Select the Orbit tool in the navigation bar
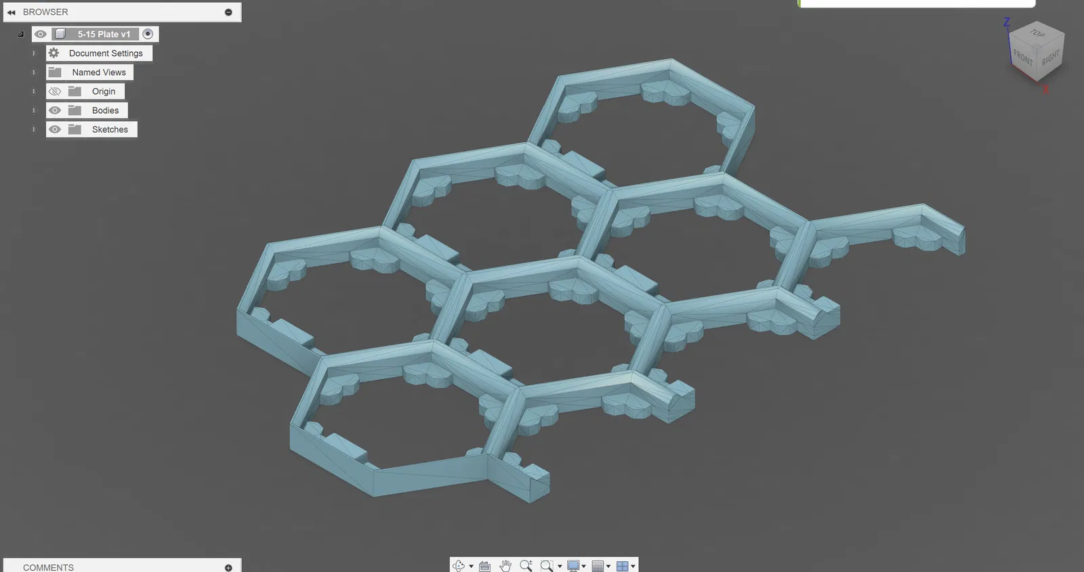This screenshot has height=572, width=1084. 459,566
